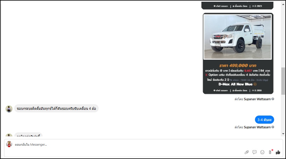
Task: Click the vertical scrollbar thumb
Action: (x=283, y=81)
